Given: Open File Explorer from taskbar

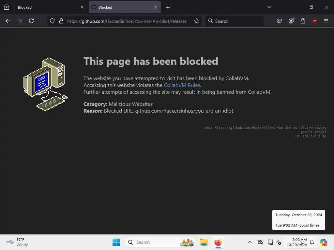Looking at the screenshot, I should (204, 242).
